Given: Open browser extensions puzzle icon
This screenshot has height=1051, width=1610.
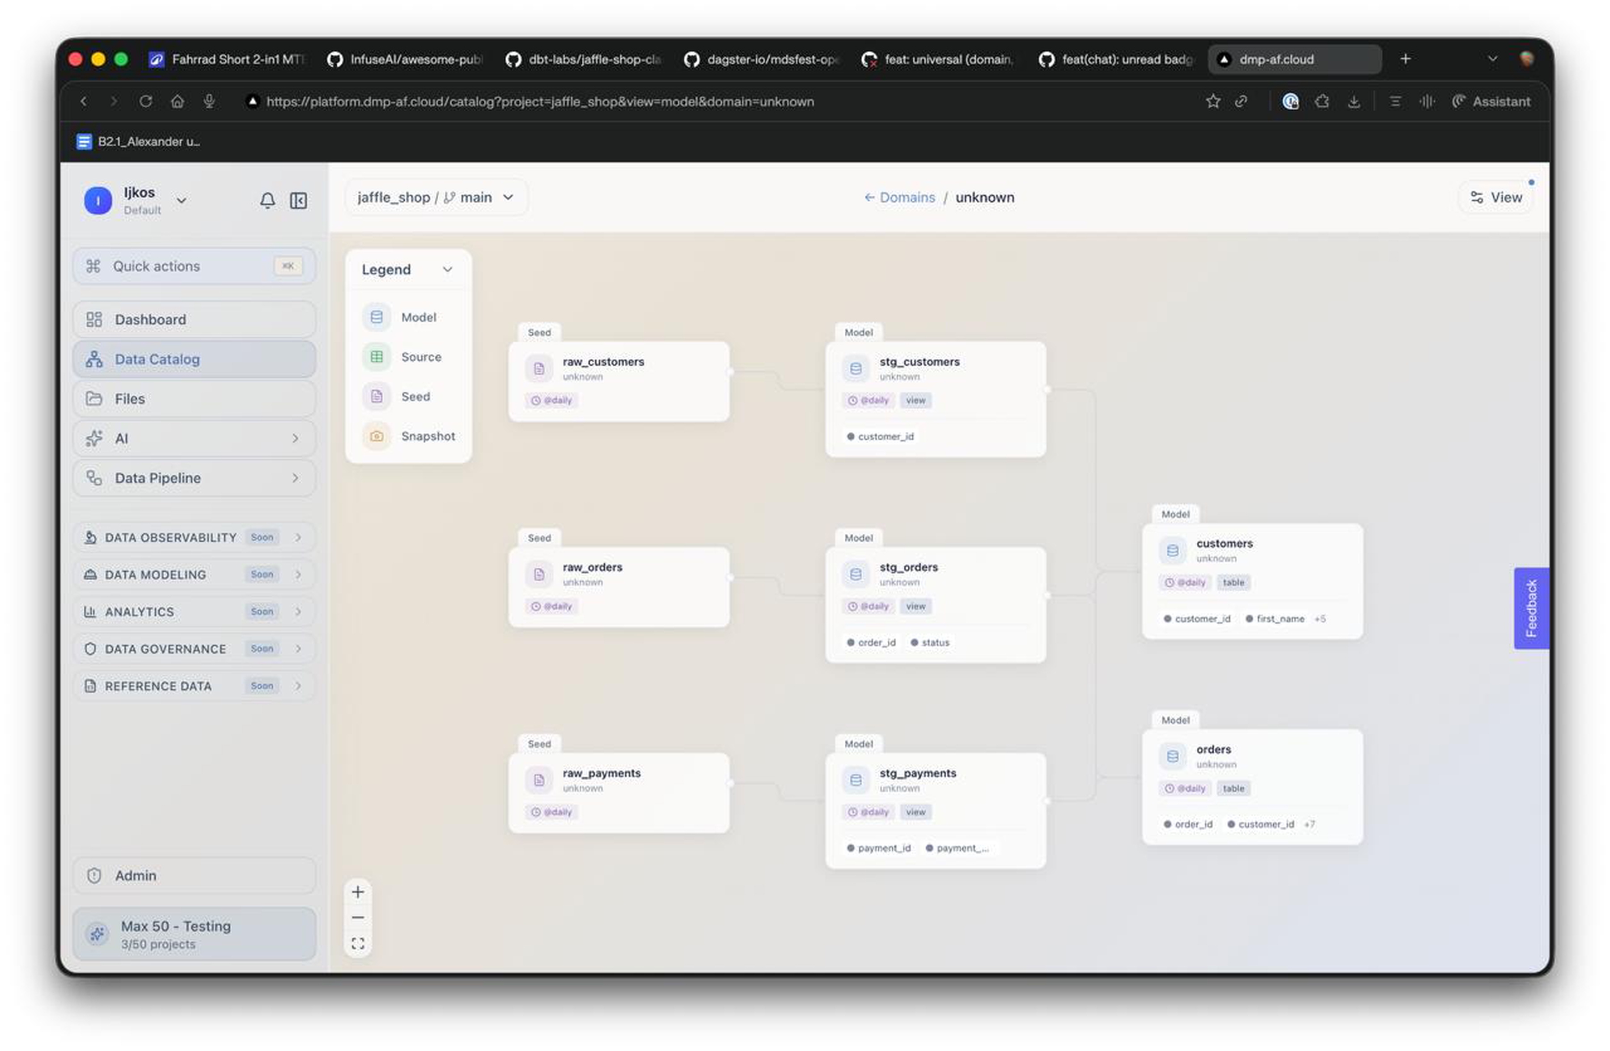Looking at the screenshot, I should pyautogui.click(x=1322, y=101).
